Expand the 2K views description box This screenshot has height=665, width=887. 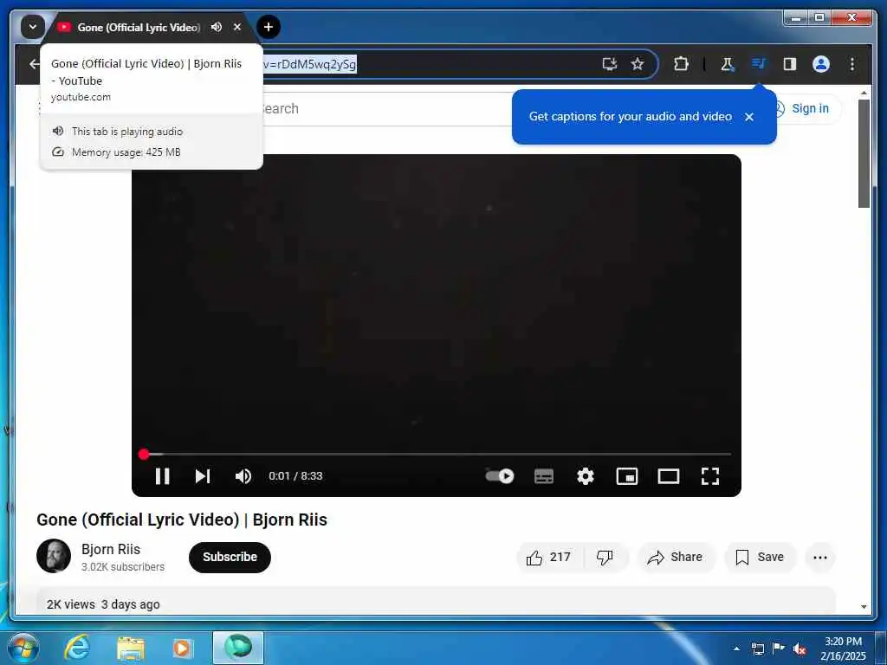point(436,601)
